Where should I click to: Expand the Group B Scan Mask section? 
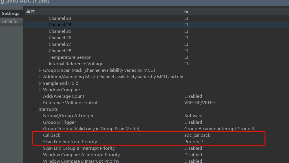(40, 70)
